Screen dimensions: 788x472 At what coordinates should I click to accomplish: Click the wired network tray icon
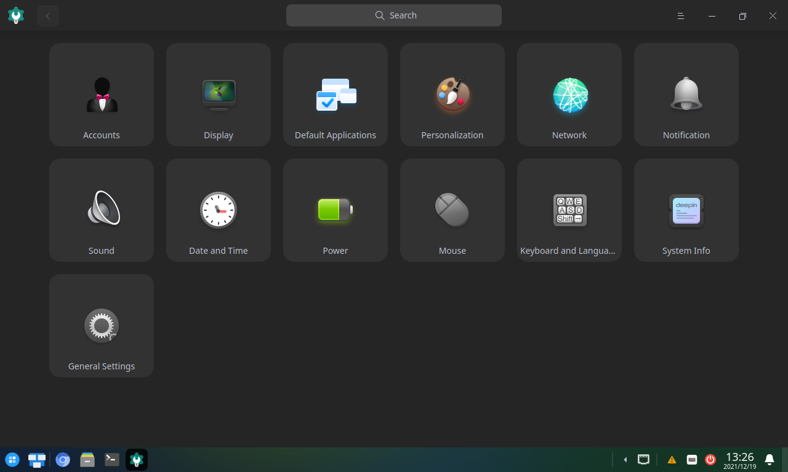pos(643,459)
